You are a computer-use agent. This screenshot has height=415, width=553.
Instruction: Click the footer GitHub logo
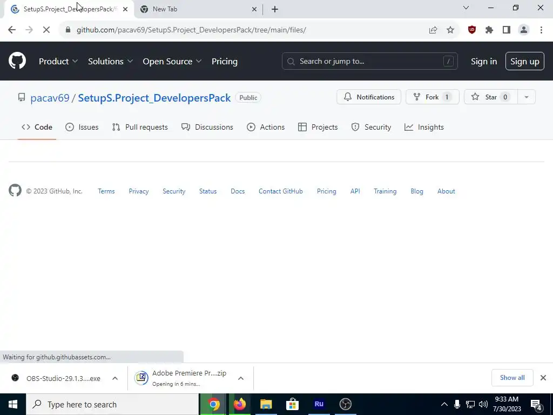pos(15,191)
